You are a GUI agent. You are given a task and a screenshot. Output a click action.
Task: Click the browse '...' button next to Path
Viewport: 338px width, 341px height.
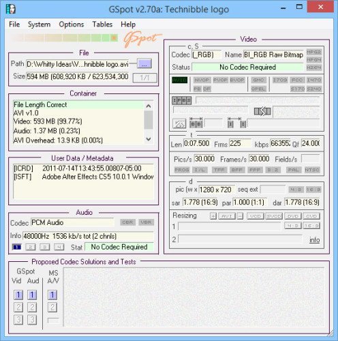coord(144,64)
